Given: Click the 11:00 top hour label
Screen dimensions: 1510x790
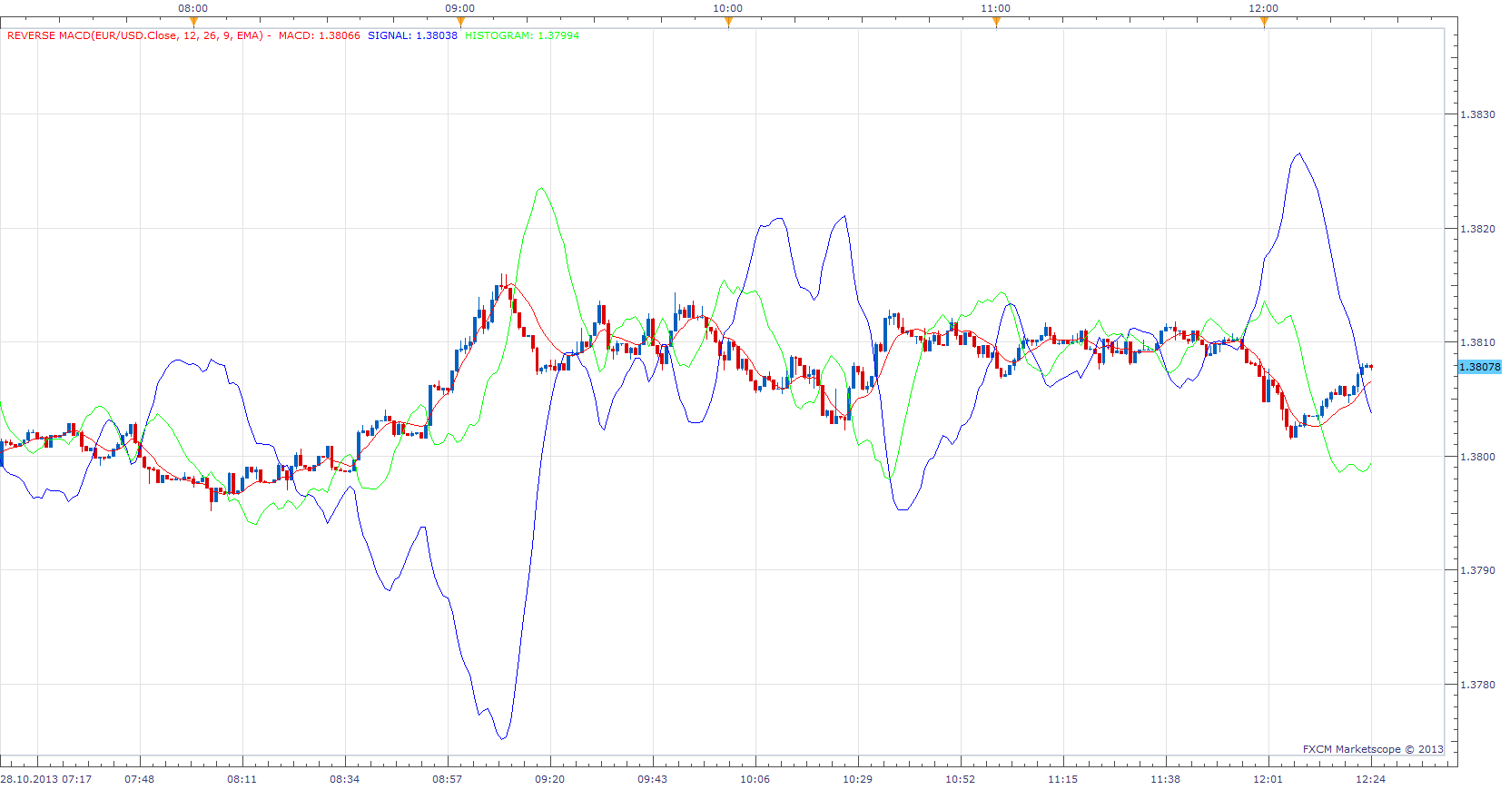Looking at the screenshot, I should coord(996,8).
